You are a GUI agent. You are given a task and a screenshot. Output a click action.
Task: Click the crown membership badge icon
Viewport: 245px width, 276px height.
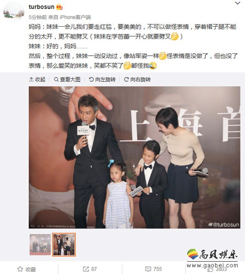pyautogui.click(x=59, y=7)
